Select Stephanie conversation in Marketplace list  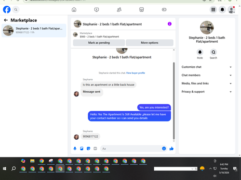[34, 30]
